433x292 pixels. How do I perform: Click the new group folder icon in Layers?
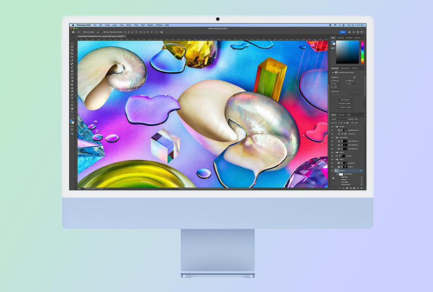click(354, 188)
